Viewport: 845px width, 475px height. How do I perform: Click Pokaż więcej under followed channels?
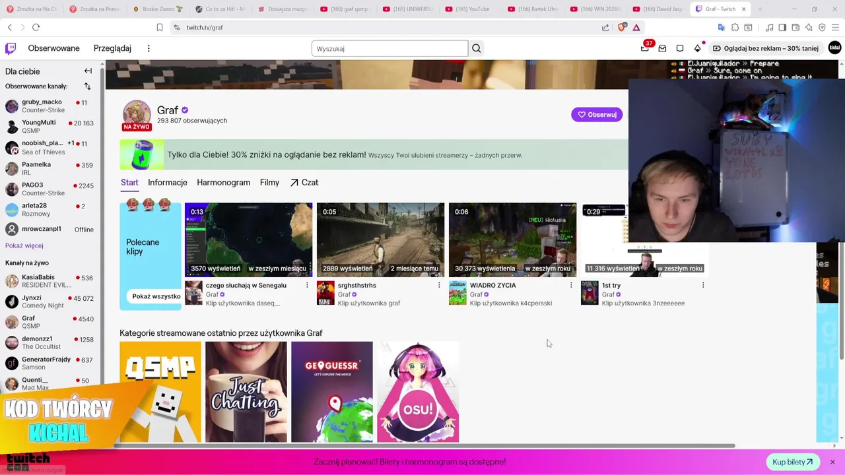pyautogui.click(x=24, y=245)
